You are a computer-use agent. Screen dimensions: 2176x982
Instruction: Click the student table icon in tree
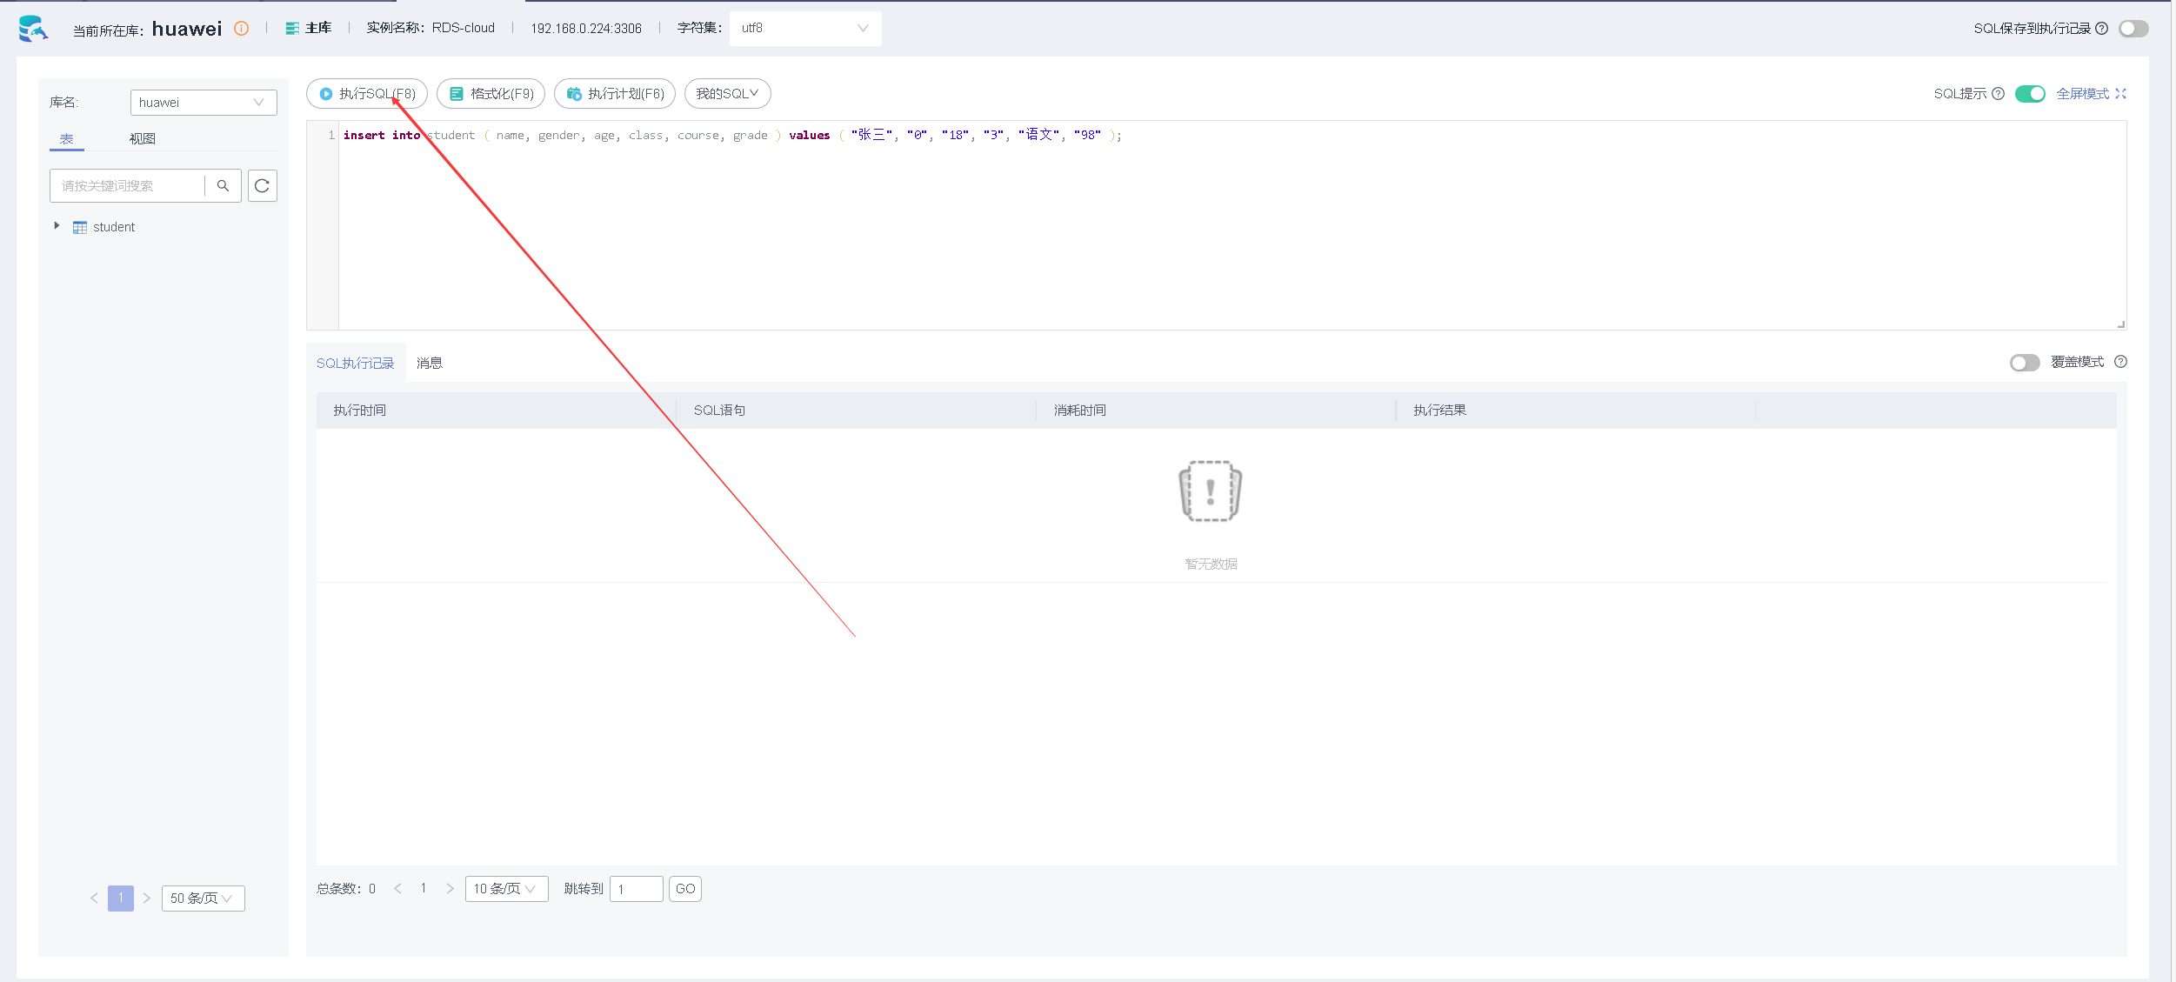tap(80, 227)
